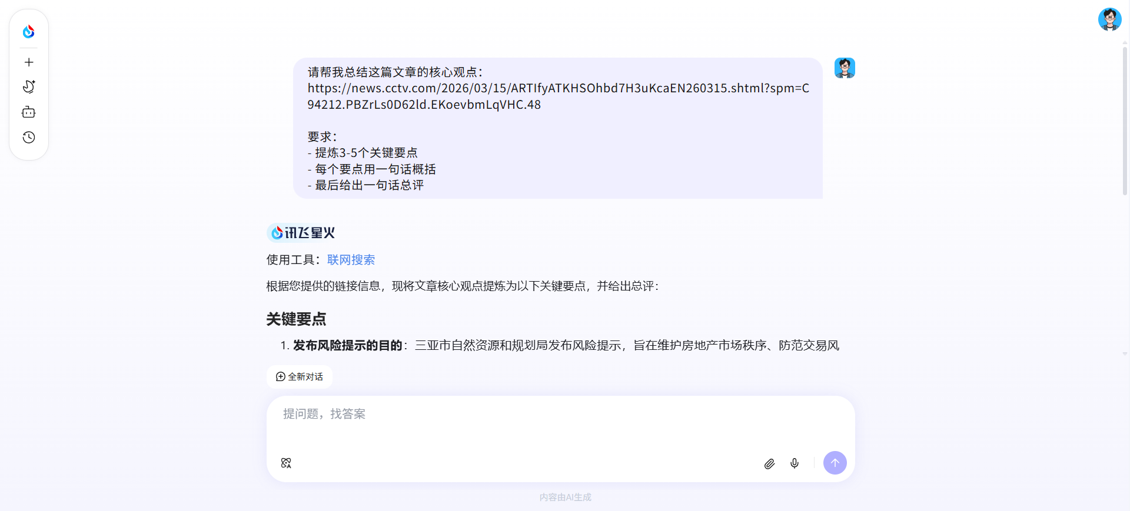1130x511 pixels.
Task: Click the Spark flame logo in sidebar
Action: point(28,32)
